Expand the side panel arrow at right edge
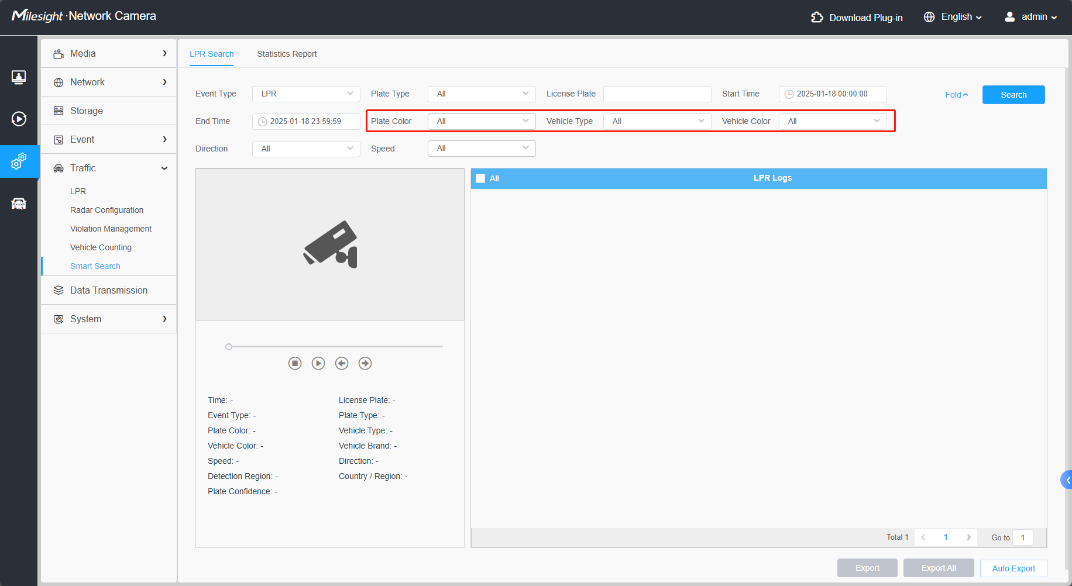1072x586 pixels. (x=1067, y=480)
